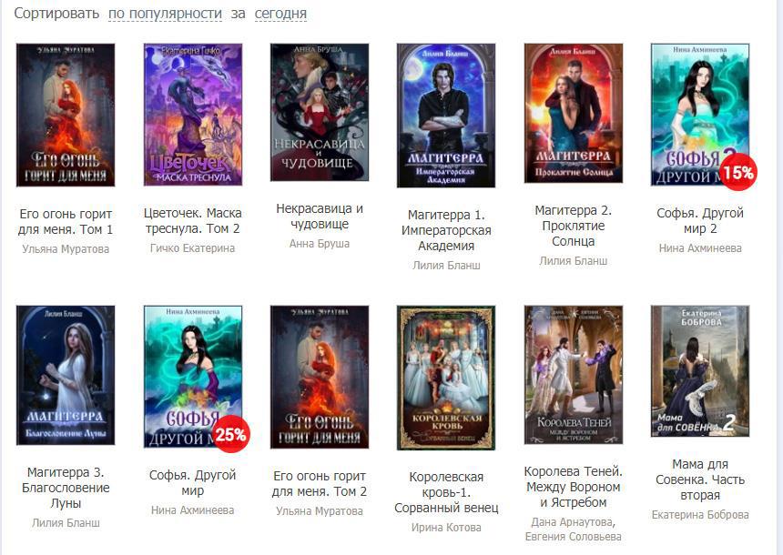Click title 'Магитерра 3. Благословение Луны'
783x555 pixels.
click(x=66, y=488)
